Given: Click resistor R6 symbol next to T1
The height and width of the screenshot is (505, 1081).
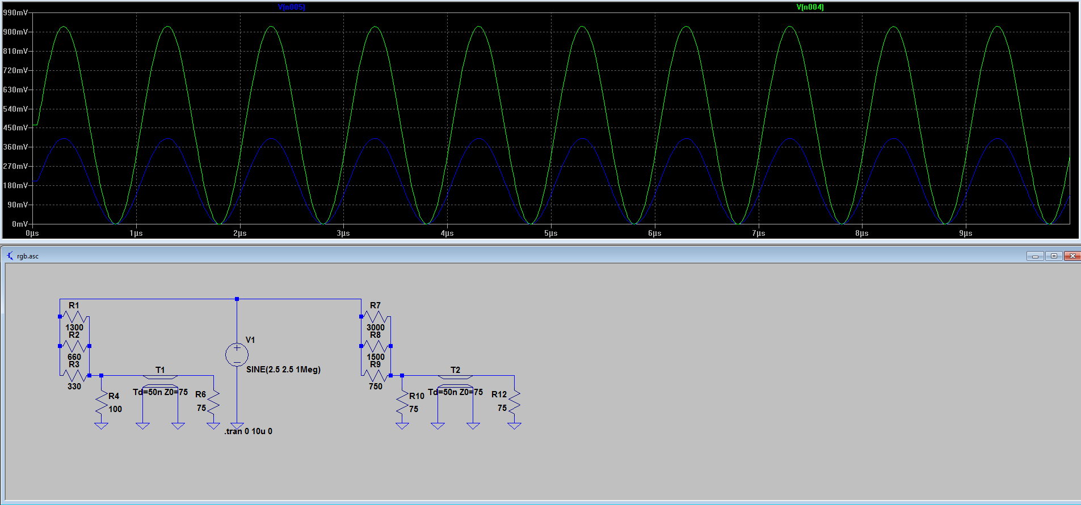Looking at the screenshot, I should [x=213, y=402].
